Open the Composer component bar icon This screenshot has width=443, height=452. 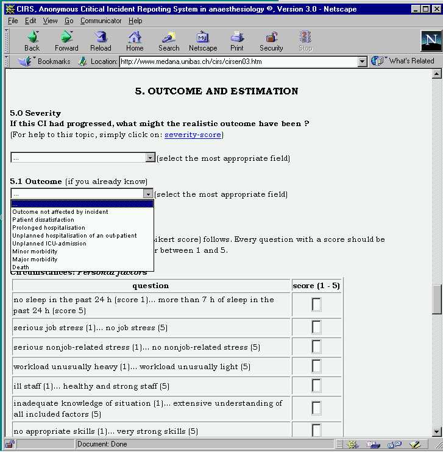click(x=415, y=444)
